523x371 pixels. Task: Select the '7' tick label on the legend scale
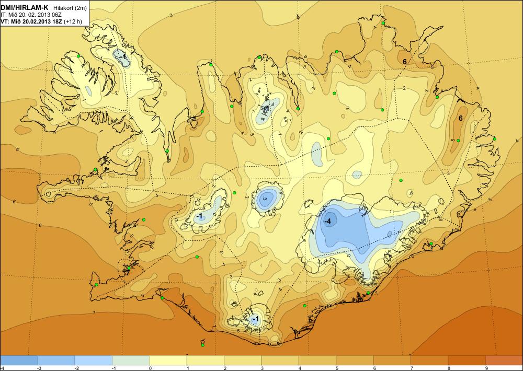[x=411, y=368]
